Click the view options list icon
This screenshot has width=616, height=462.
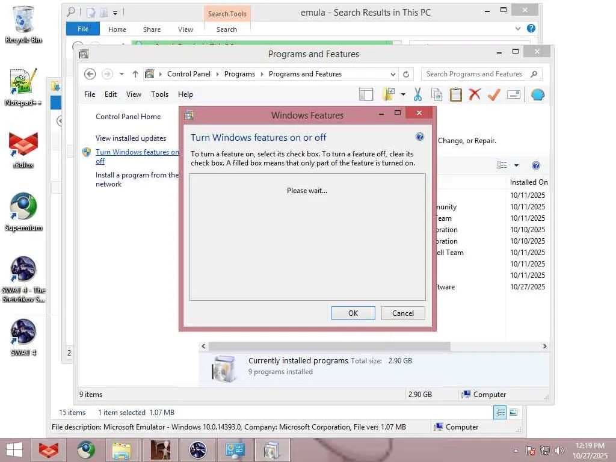pyautogui.click(x=502, y=165)
